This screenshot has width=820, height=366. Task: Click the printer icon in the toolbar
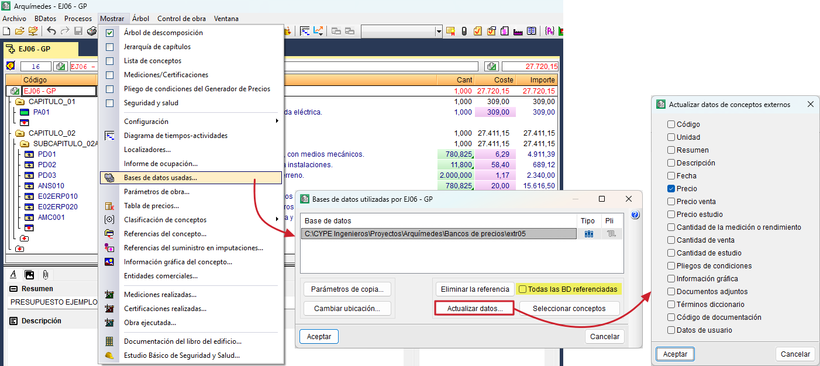click(x=92, y=31)
